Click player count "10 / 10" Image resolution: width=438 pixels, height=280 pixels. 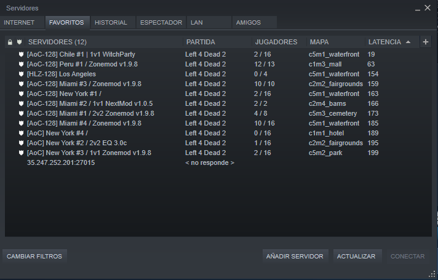(x=265, y=84)
